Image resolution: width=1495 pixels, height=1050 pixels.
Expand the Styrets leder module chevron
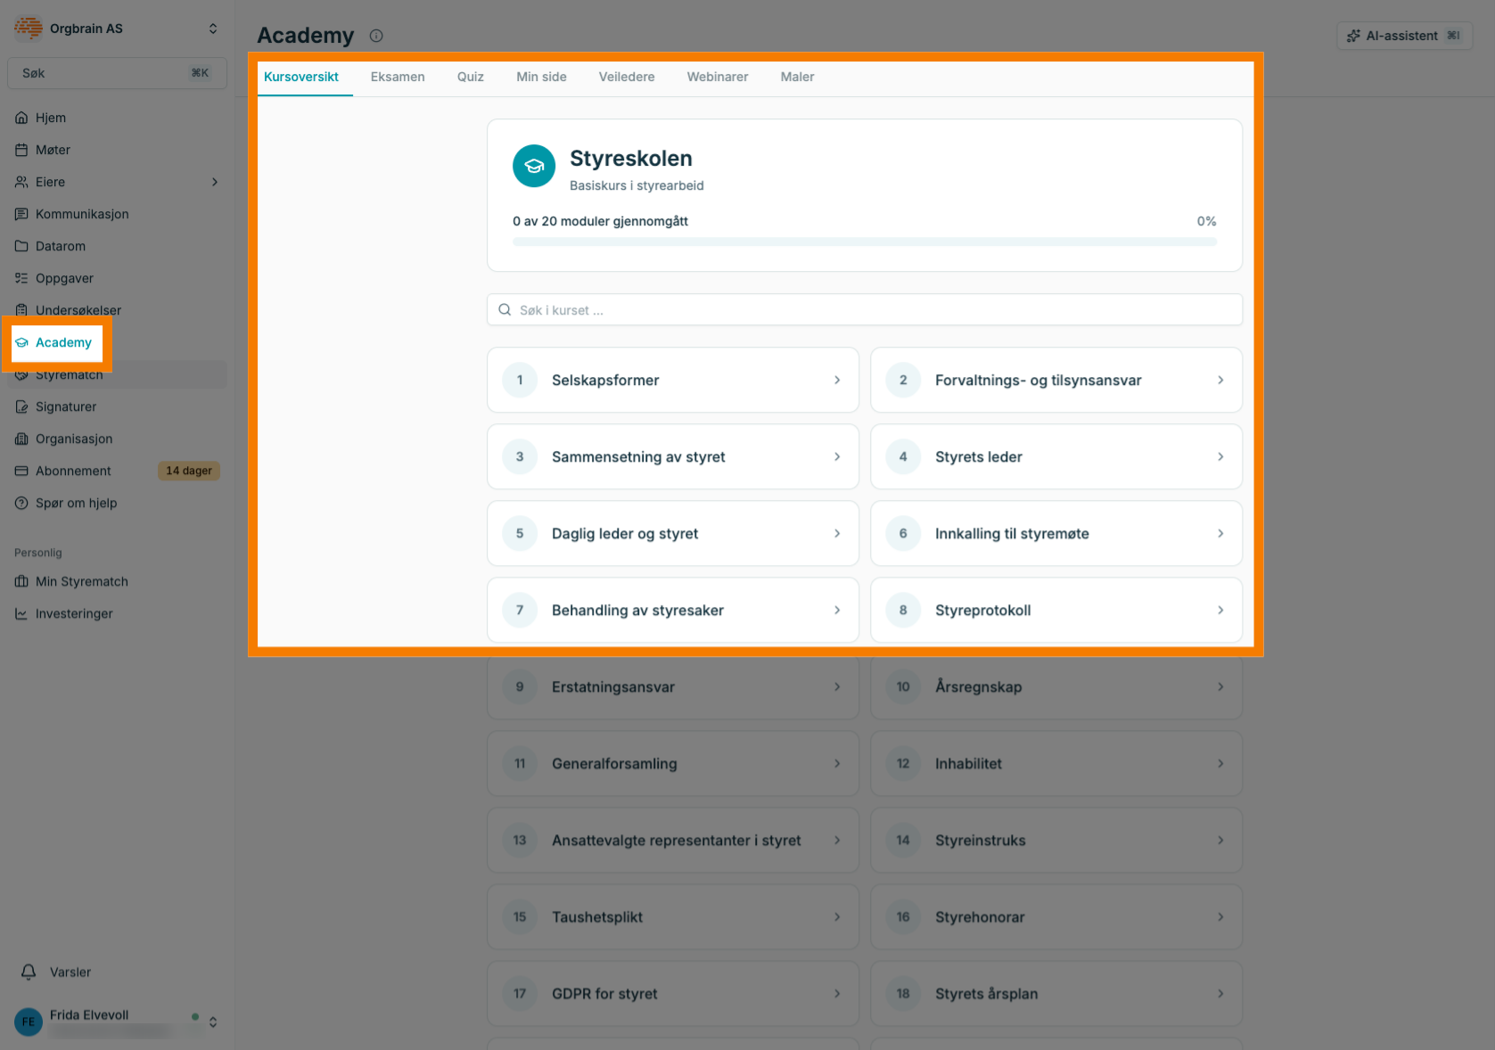coord(1220,456)
